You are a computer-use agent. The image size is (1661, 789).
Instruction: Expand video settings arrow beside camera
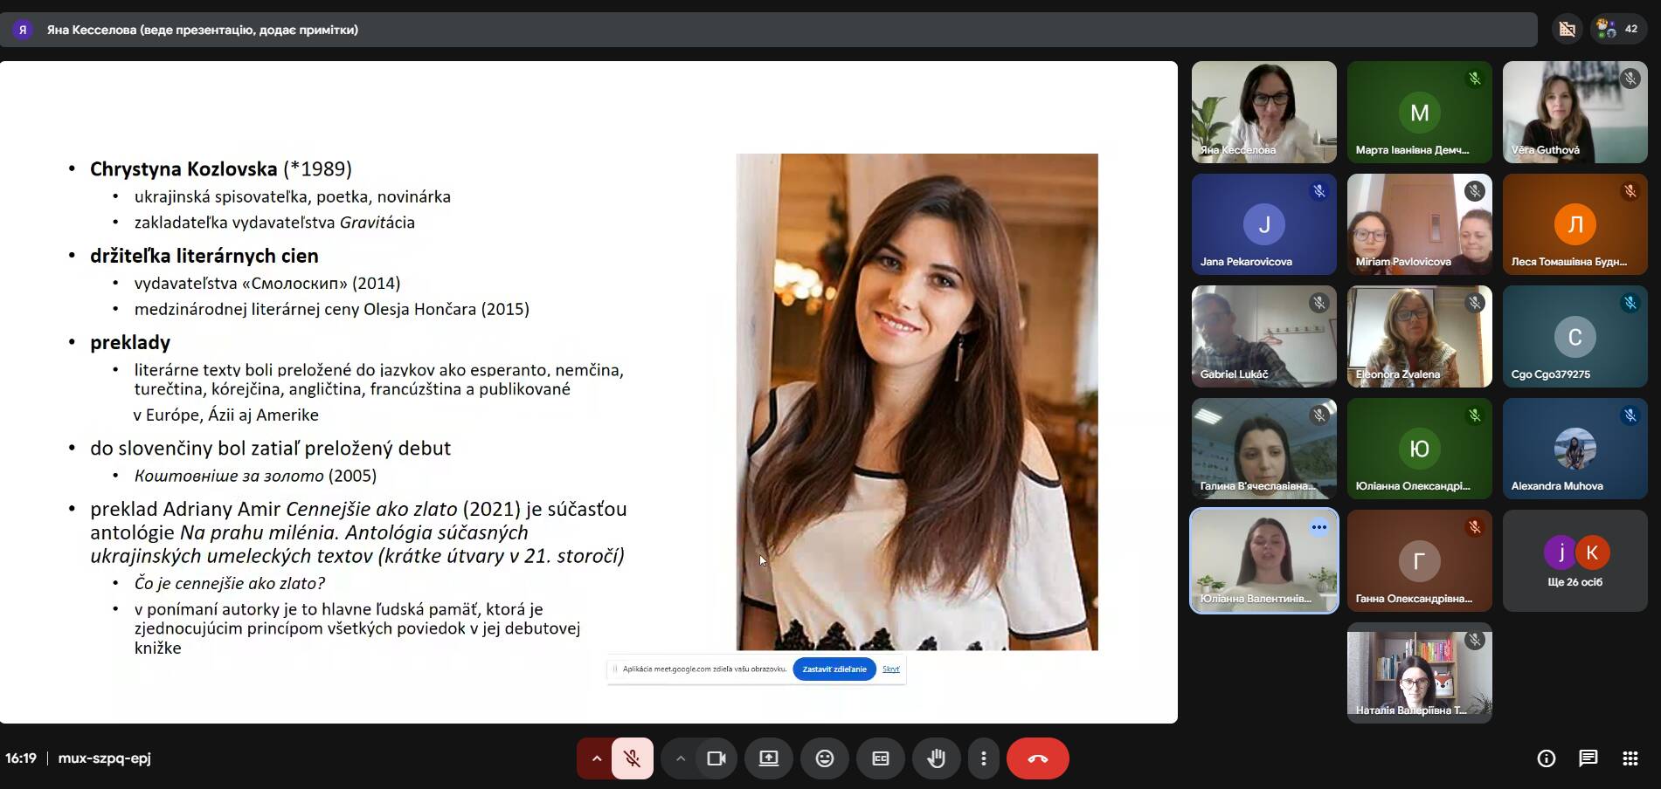(680, 758)
